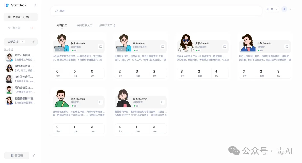302x163 pixels.
Task: Click the 合规审查官 role under 法务
Action: (138, 102)
